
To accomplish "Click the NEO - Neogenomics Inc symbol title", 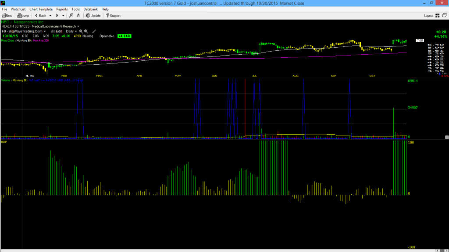I will [x=22, y=22].
